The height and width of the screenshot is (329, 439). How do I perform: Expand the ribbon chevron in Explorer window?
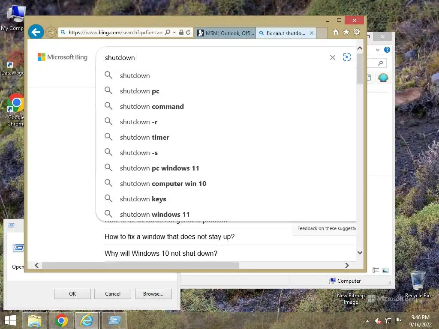point(378,50)
